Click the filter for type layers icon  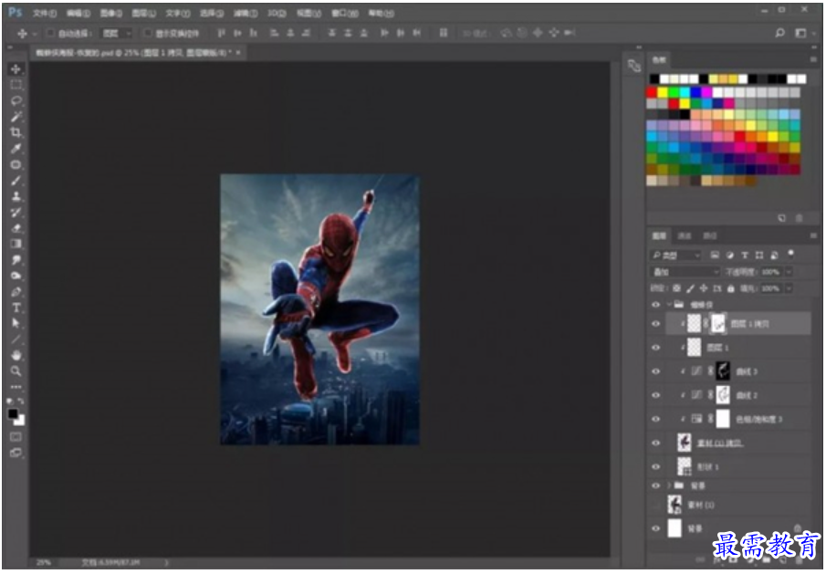point(745,255)
